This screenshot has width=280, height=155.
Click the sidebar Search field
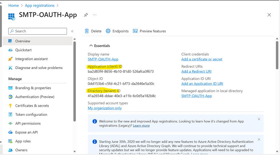38,31
